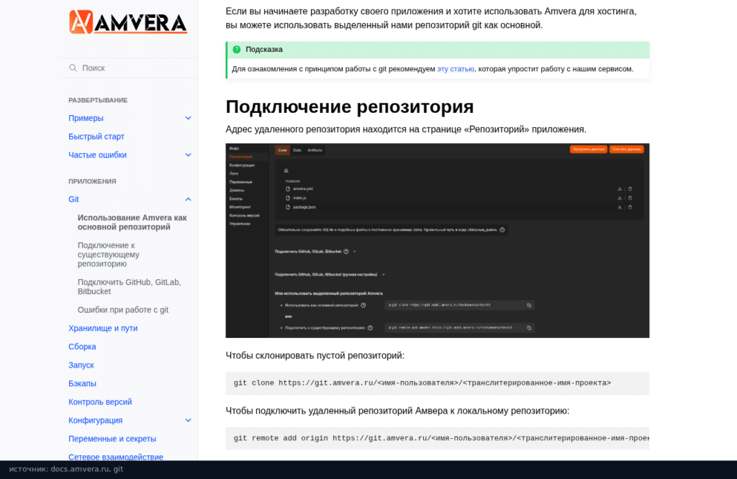Viewport: 737px width, 479px height.
Task: Go to Хранилище и пути
Action: [x=103, y=328]
